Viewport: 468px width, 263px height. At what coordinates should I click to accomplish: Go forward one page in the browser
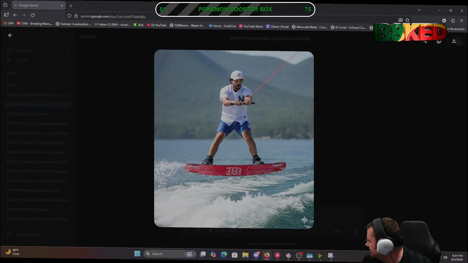pyautogui.click(x=24, y=15)
